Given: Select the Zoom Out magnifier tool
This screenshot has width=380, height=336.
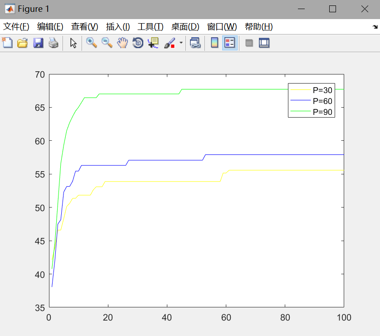Looking at the screenshot, I should point(107,43).
